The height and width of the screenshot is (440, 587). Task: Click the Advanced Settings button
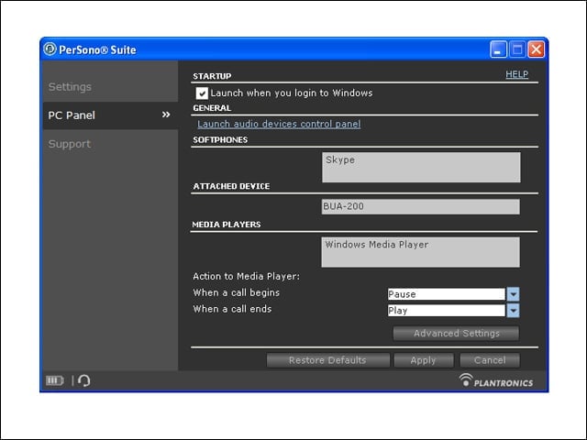pyautogui.click(x=456, y=333)
